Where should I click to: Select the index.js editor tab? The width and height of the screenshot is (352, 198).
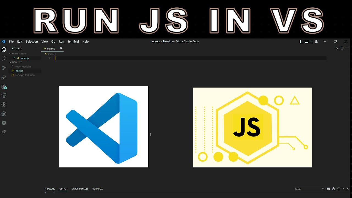(x=53, y=48)
